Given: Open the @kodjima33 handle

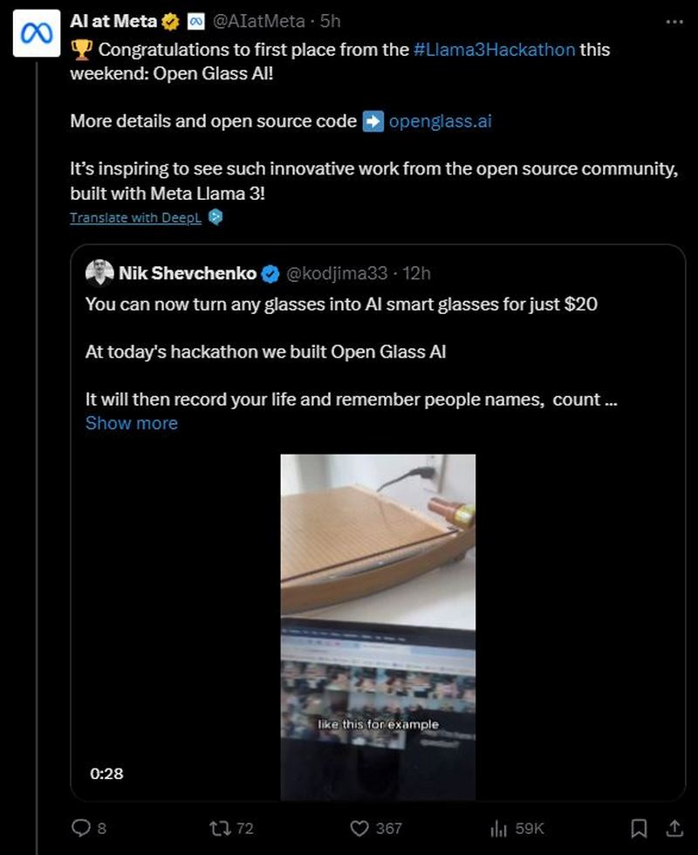Looking at the screenshot, I should coord(337,273).
